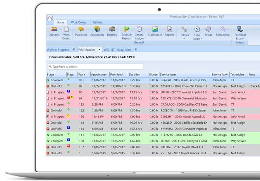Open the Reports module
Screen dimensions: 260x181
[x=169, y=31]
